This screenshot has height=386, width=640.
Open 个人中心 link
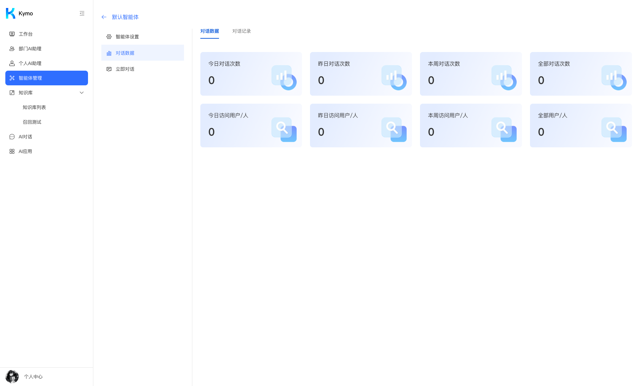click(x=33, y=377)
